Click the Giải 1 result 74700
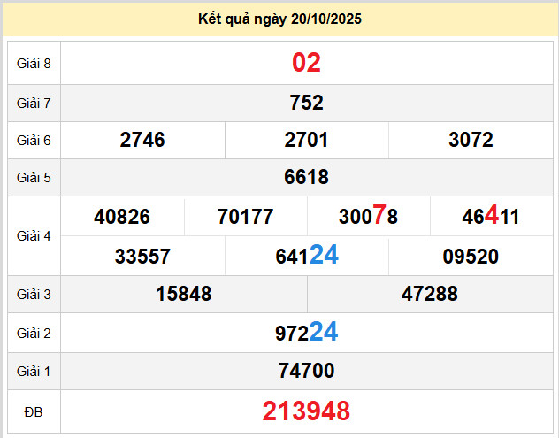This screenshot has width=559, height=438. 306,371
